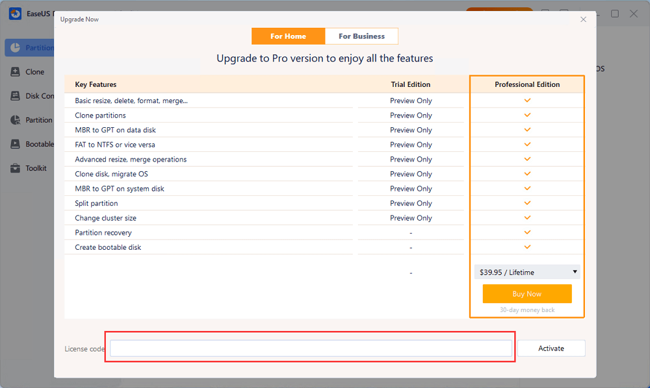Image resolution: width=650 pixels, height=388 pixels.
Task: Click the '30-day money back' text
Action: point(527,310)
